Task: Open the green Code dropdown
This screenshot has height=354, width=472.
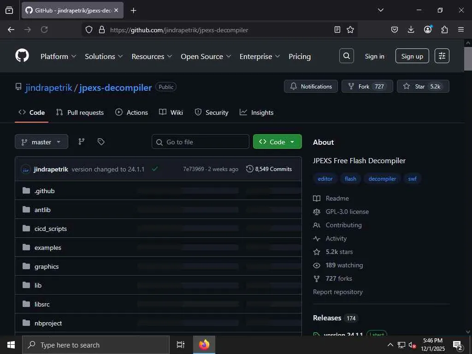Action: 277,142
